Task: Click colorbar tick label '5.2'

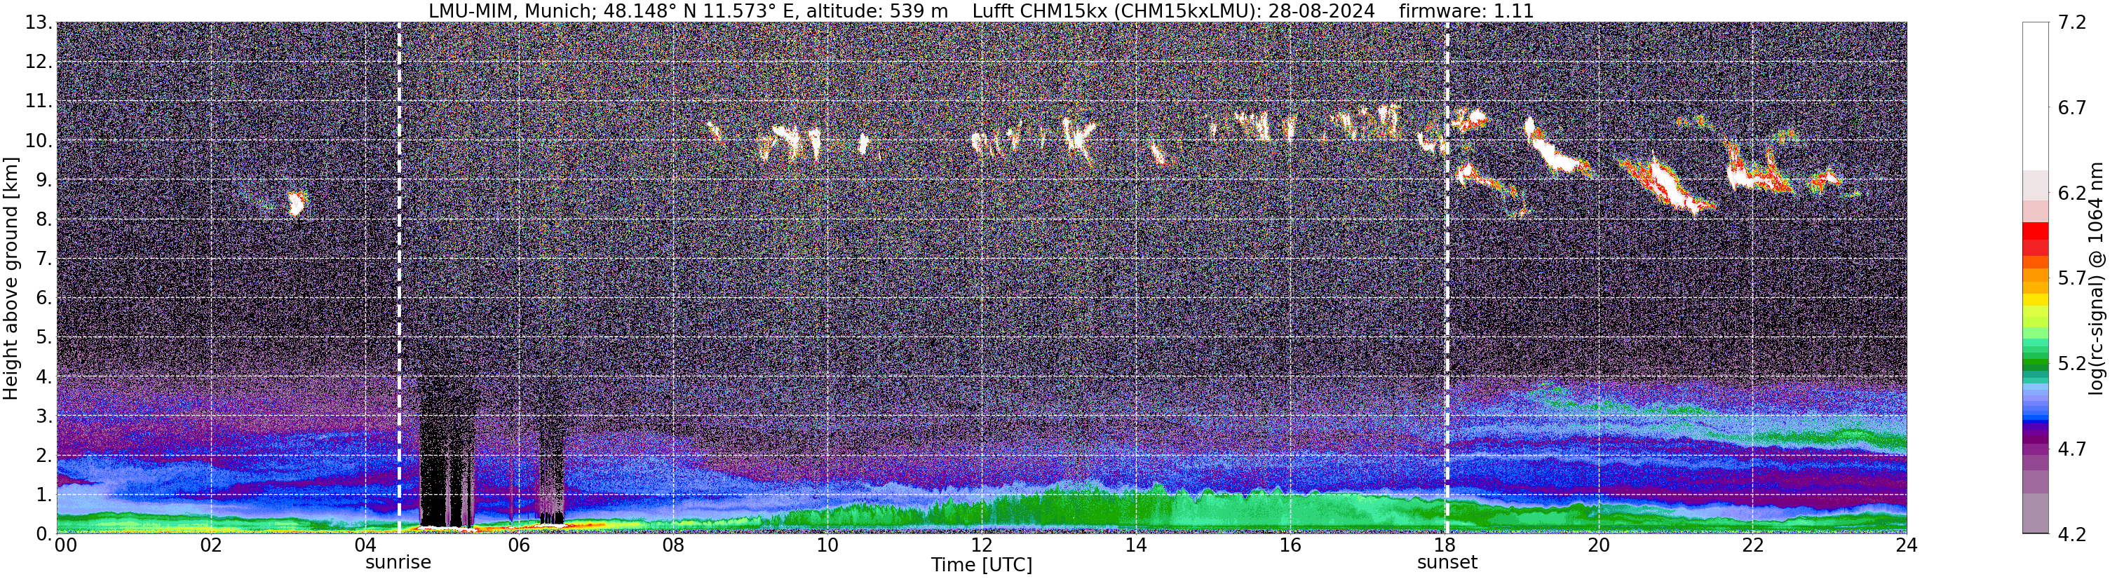Action: click(2072, 364)
